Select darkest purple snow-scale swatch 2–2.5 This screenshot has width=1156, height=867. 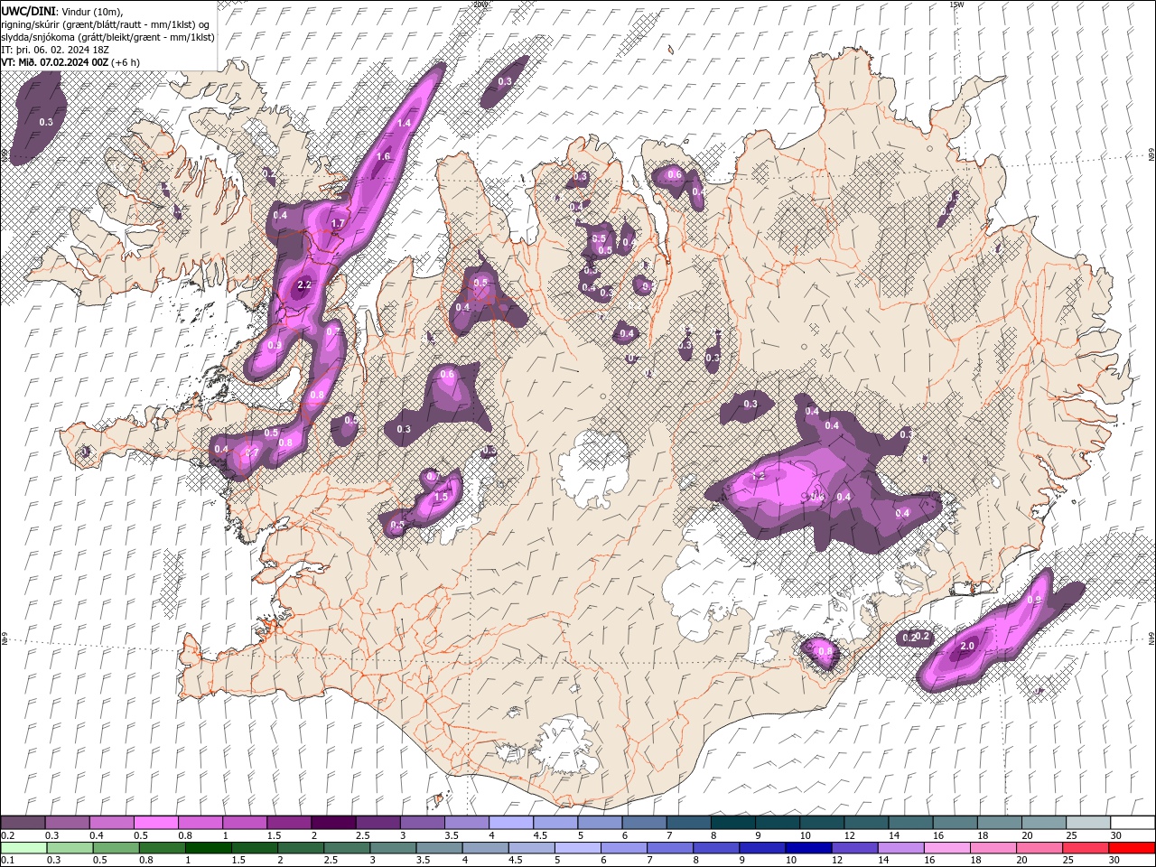332,823
